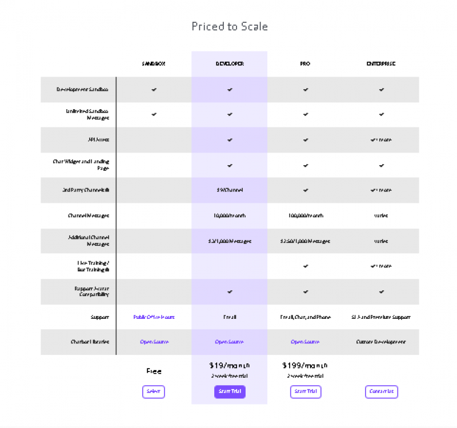This screenshot has width=457, height=428.
Task: Click Start Trial under the Pro plan
Action: pyautogui.click(x=306, y=392)
